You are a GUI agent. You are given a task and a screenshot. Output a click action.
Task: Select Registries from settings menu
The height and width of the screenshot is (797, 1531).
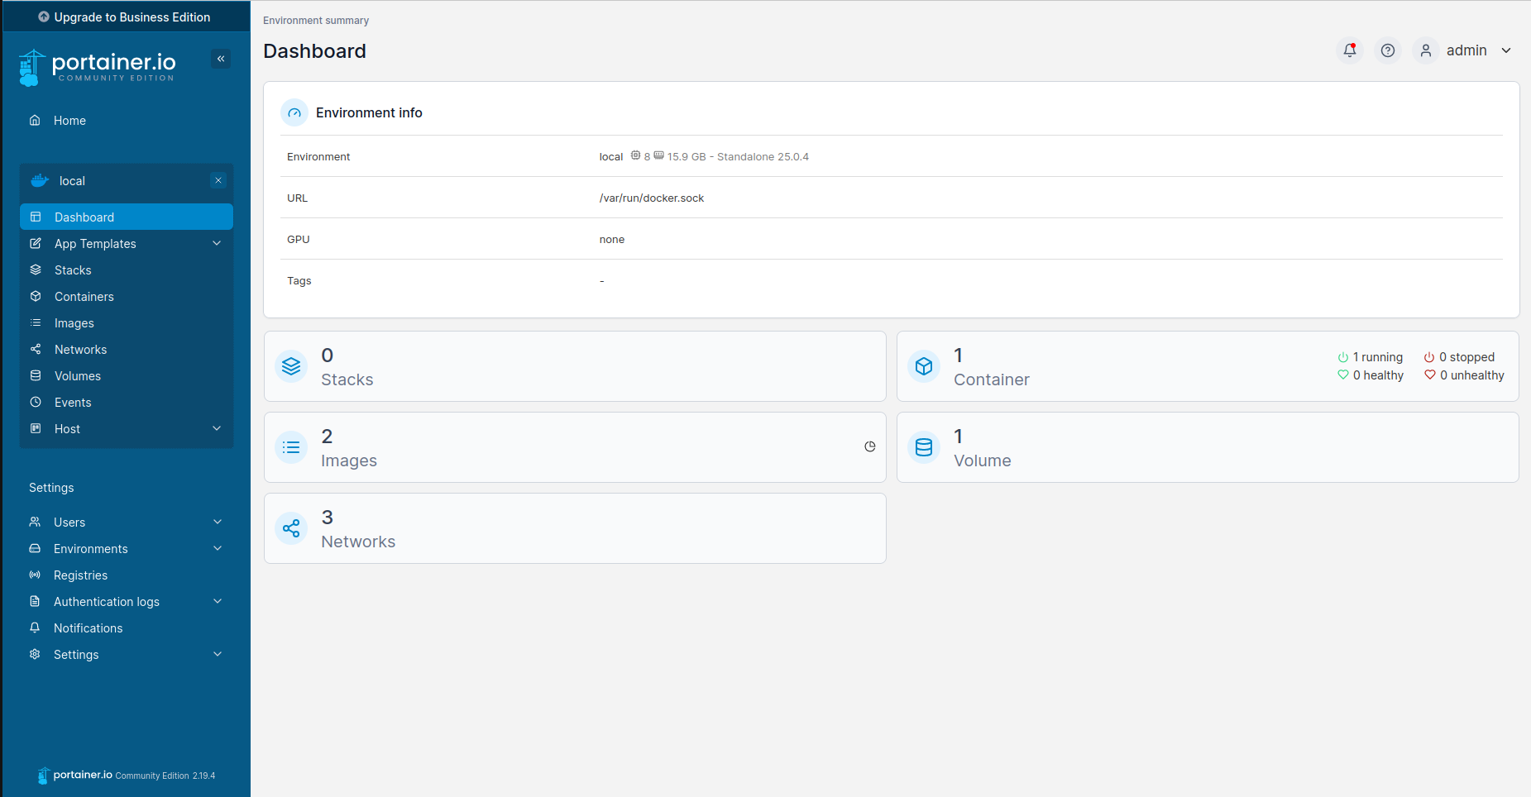pyautogui.click(x=80, y=575)
